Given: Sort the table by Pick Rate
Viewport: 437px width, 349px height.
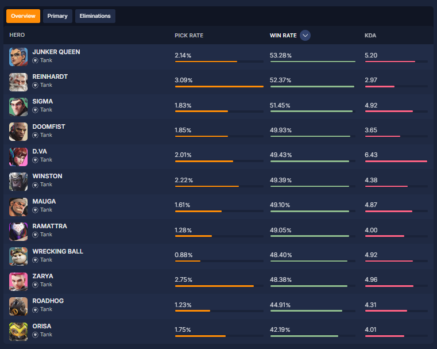Looking at the screenshot, I should tap(189, 36).
